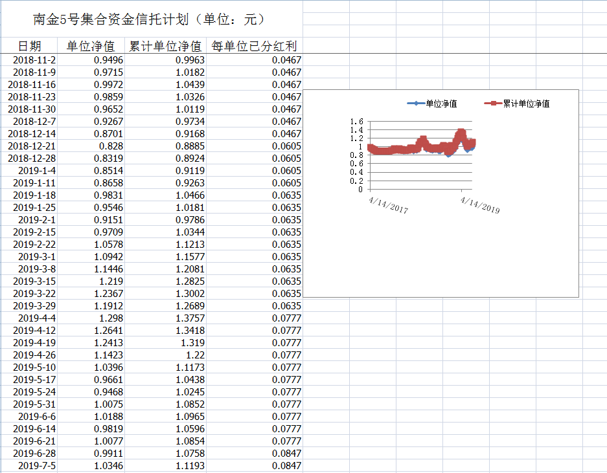Select dividend cell in 2019-6-28 row
607x473 pixels.
click(255, 454)
